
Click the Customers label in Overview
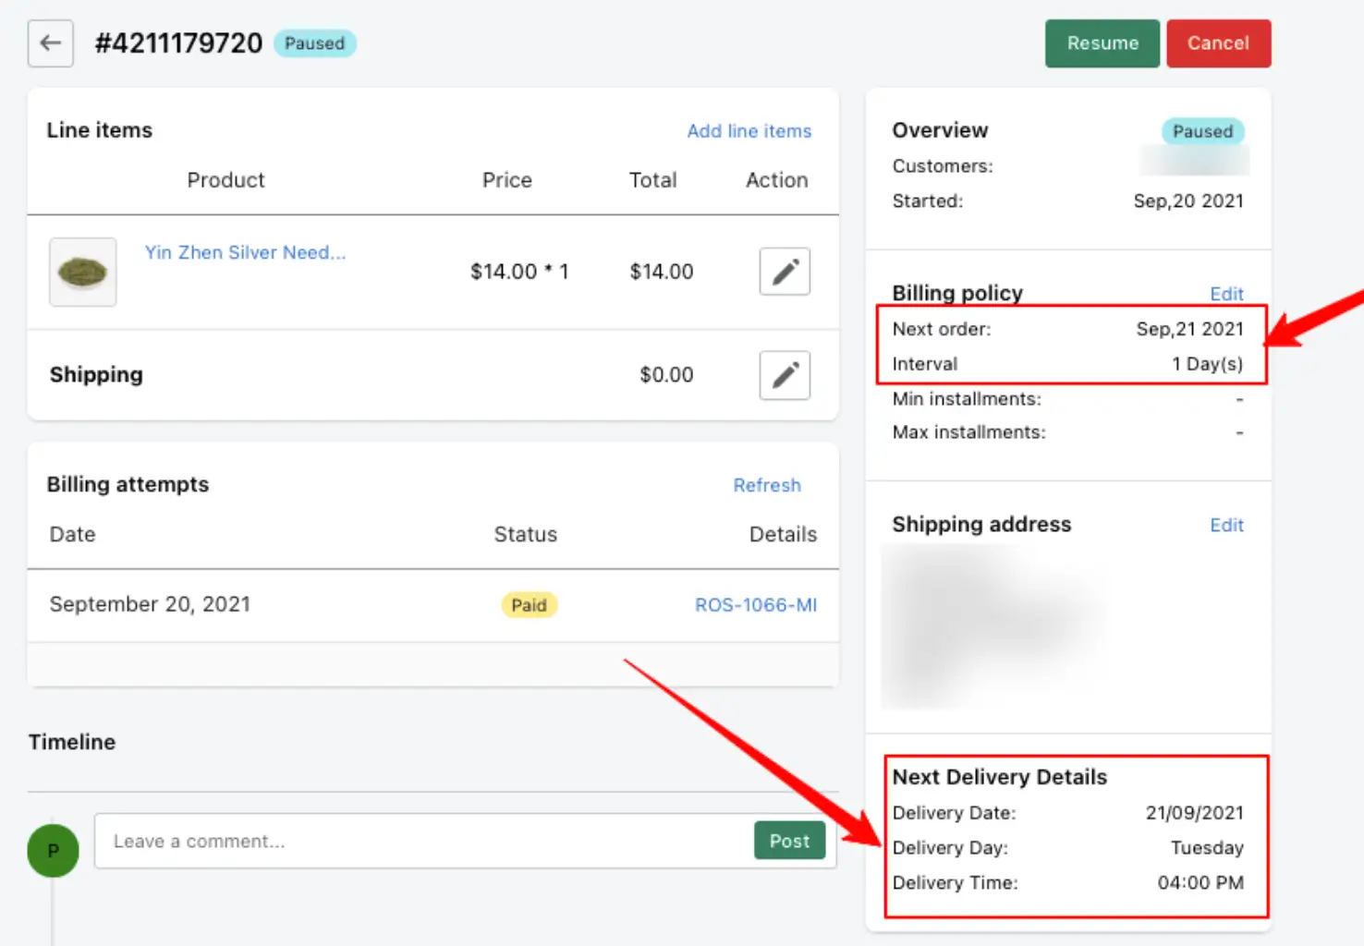tap(943, 166)
